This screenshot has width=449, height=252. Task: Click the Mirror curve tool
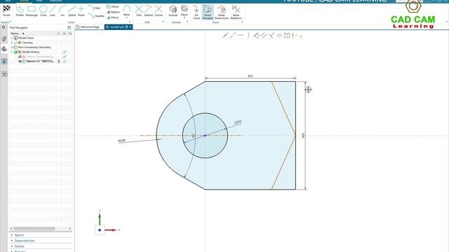coord(113,17)
